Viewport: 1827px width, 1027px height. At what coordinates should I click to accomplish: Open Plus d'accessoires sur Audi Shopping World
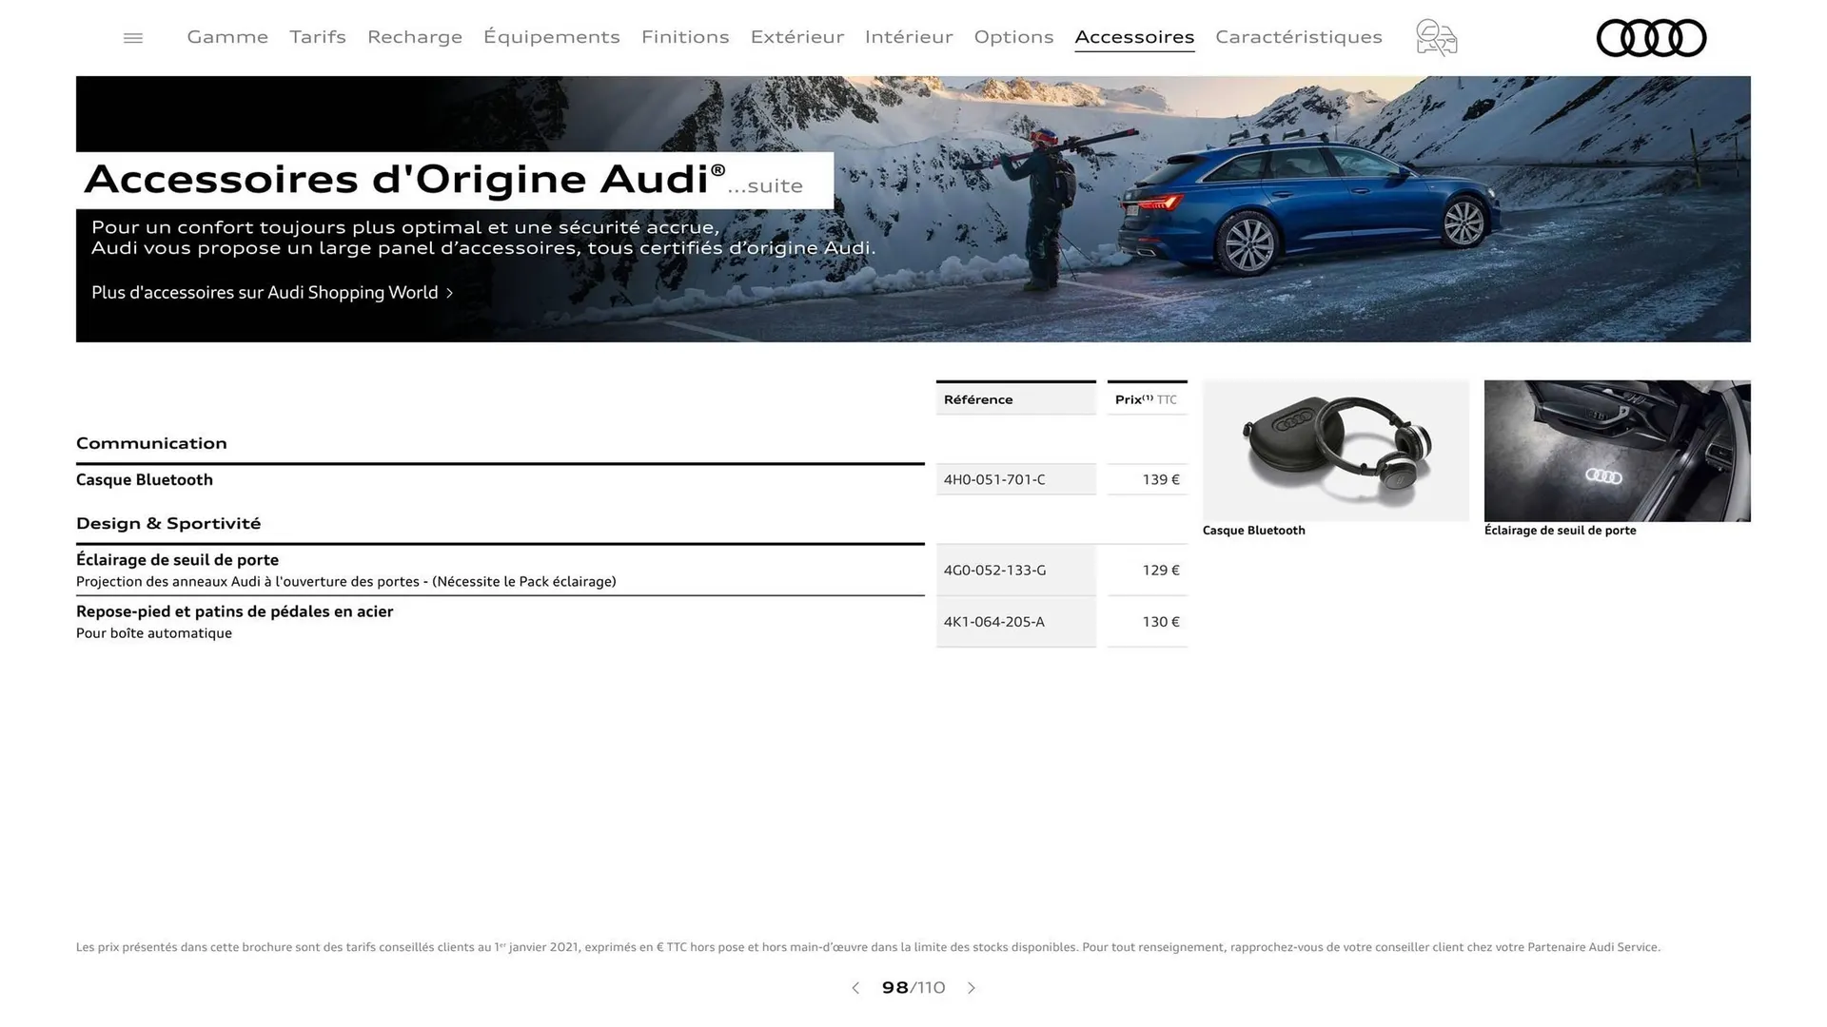(265, 292)
